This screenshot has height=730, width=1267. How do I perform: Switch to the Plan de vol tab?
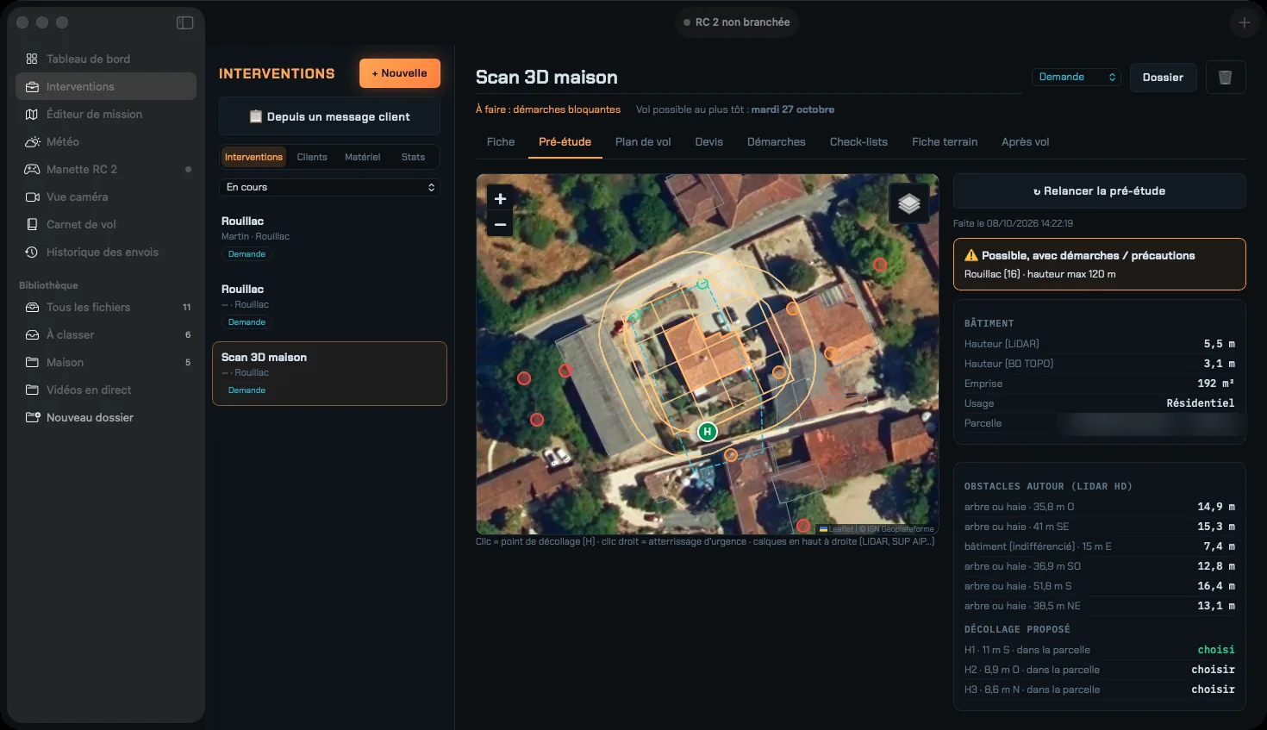643,142
